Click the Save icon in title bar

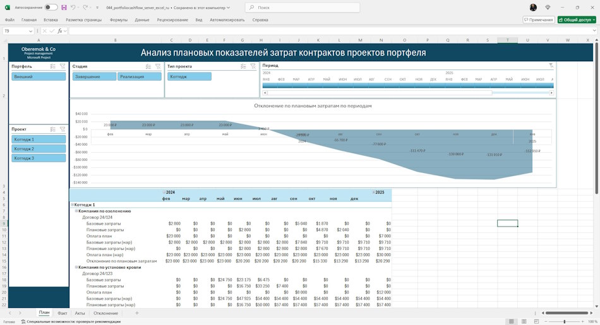[64, 8]
